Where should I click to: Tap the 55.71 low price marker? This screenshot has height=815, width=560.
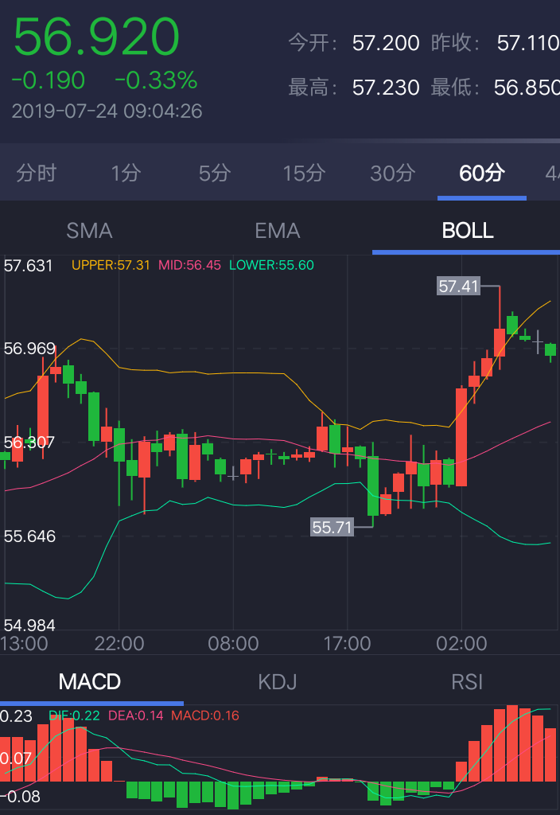[332, 527]
